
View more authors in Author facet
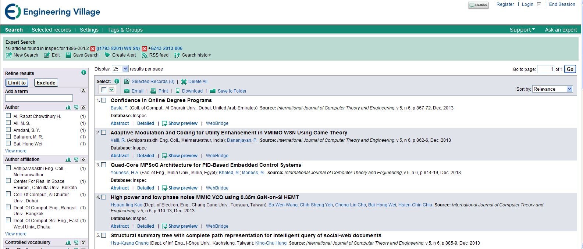(16, 151)
